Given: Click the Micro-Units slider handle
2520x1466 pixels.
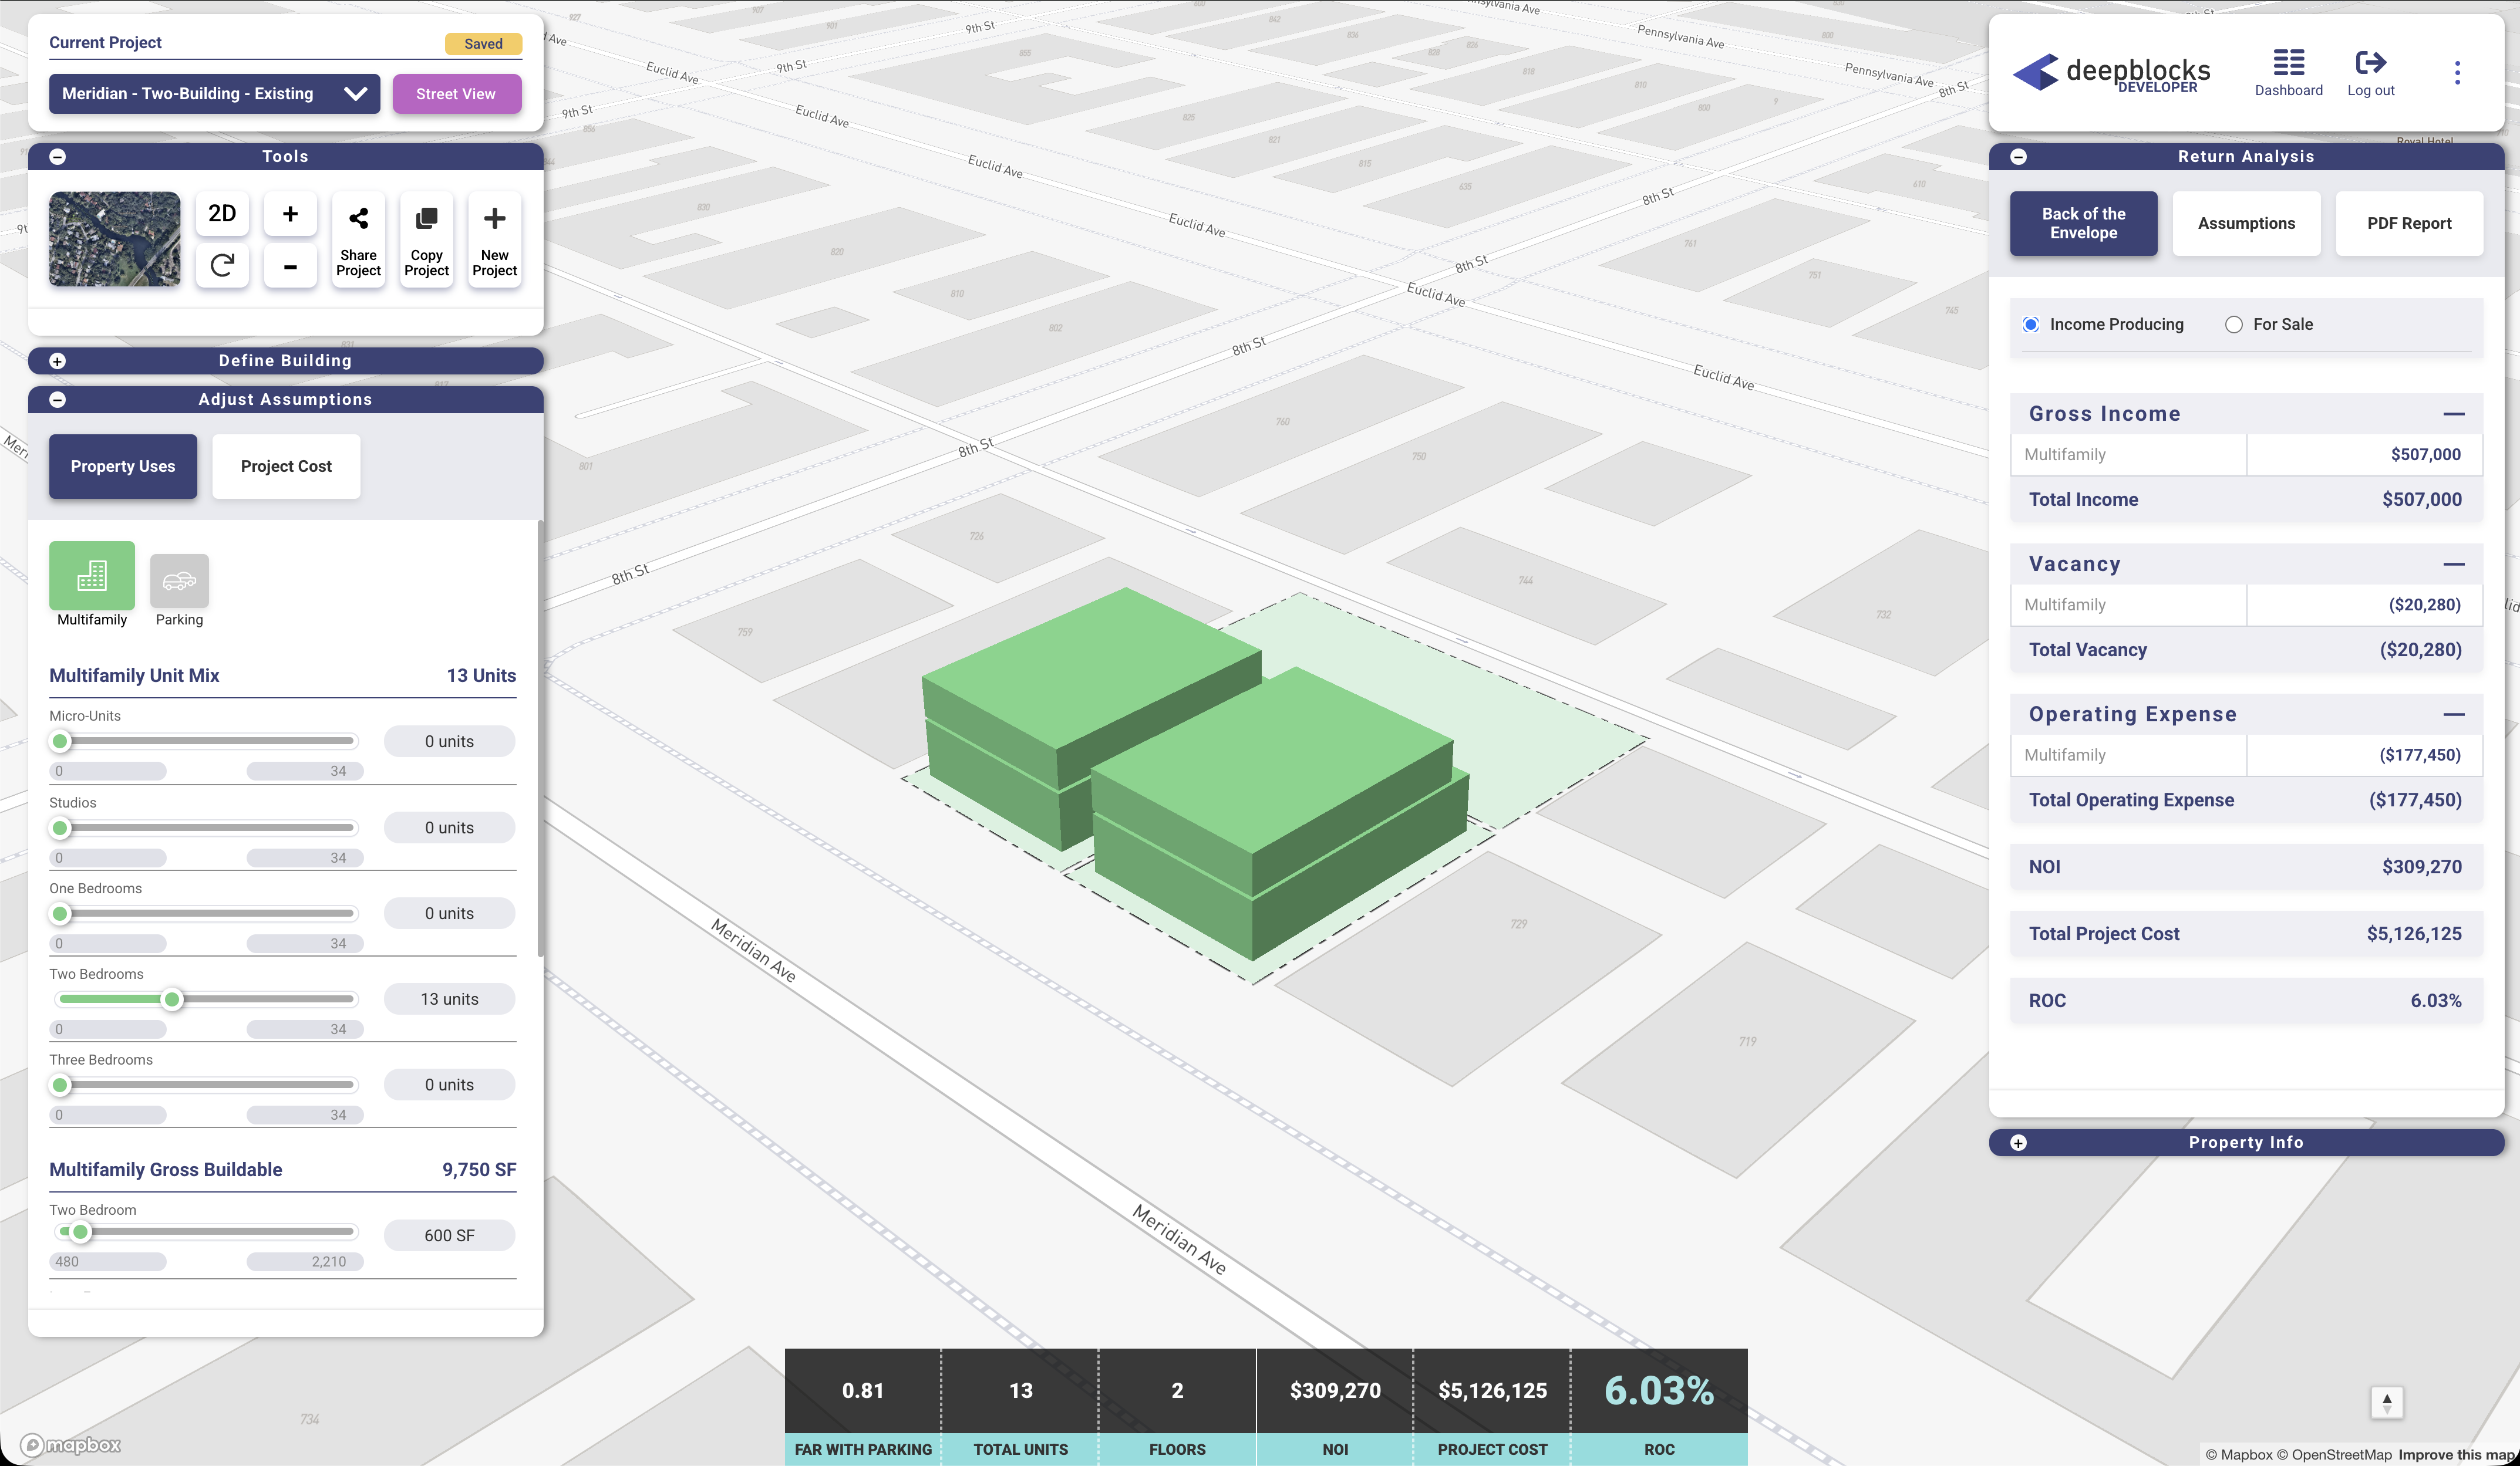Looking at the screenshot, I should tap(60, 741).
